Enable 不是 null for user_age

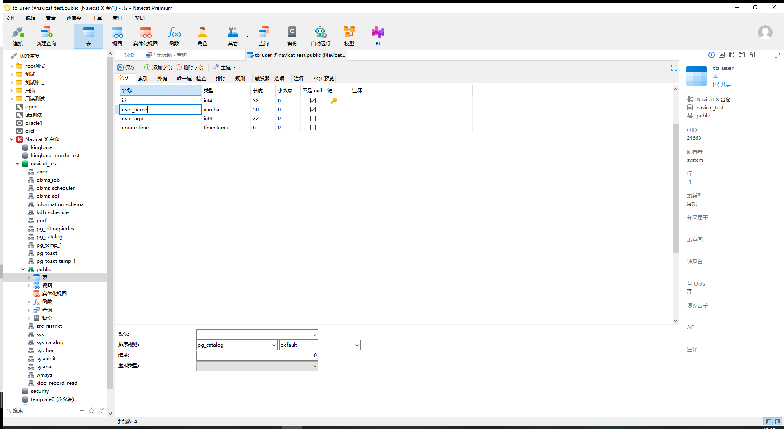tap(313, 119)
